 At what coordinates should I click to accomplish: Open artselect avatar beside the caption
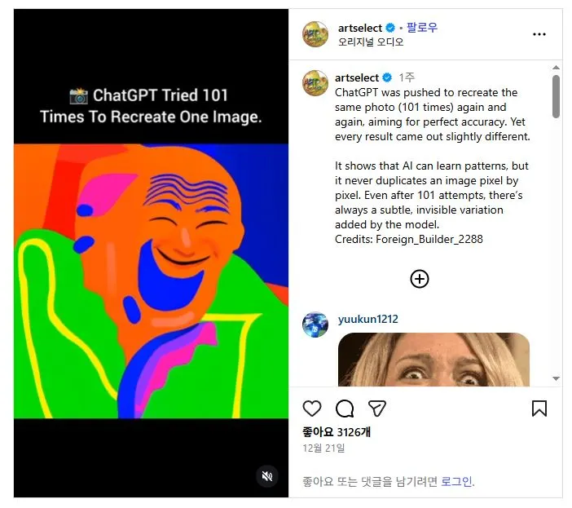pyautogui.click(x=315, y=83)
